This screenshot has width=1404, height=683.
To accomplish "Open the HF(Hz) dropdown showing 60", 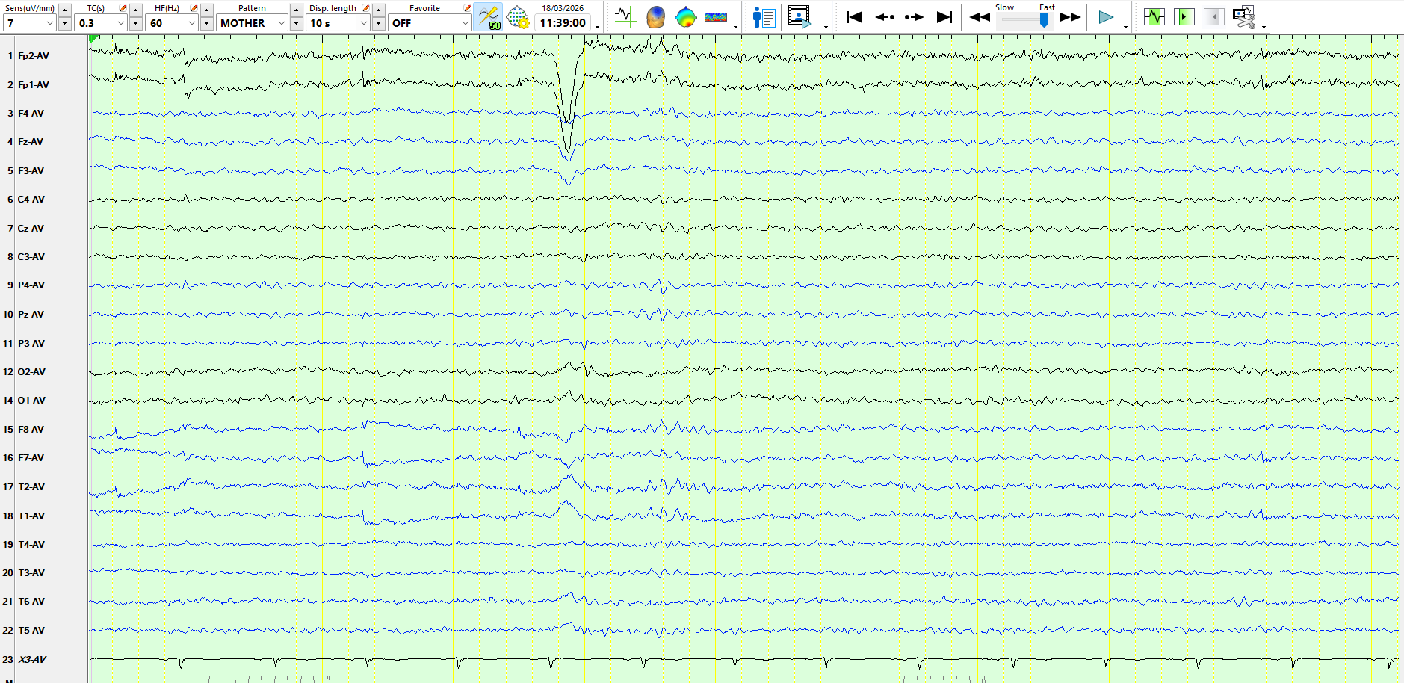I will pyautogui.click(x=172, y=23).
